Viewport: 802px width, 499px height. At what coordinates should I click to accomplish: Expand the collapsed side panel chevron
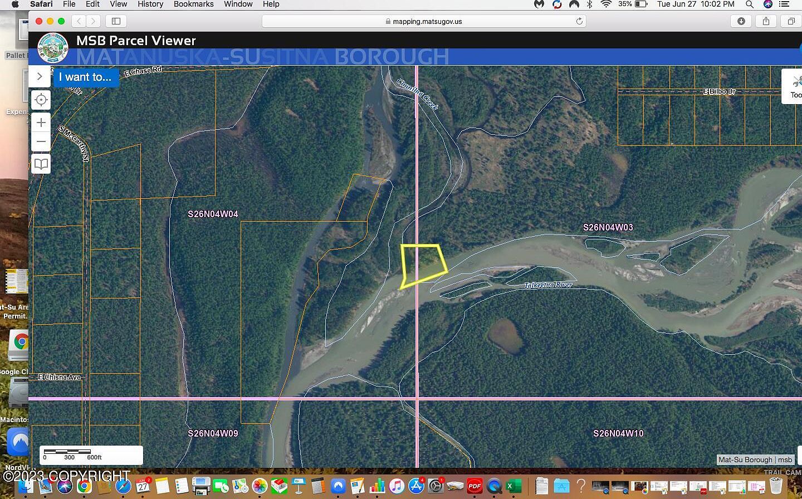coord(40,76)
